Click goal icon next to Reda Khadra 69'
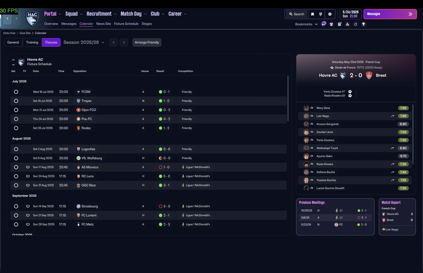 (350, 96)
